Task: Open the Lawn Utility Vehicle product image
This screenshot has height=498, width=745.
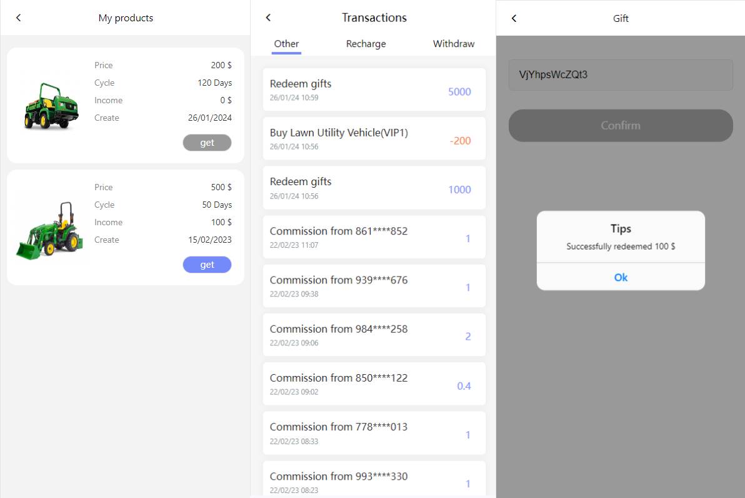Action: 52,106
